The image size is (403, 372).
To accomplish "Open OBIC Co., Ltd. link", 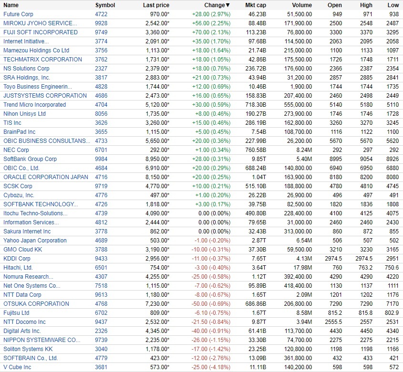I will tap(21, 168).
